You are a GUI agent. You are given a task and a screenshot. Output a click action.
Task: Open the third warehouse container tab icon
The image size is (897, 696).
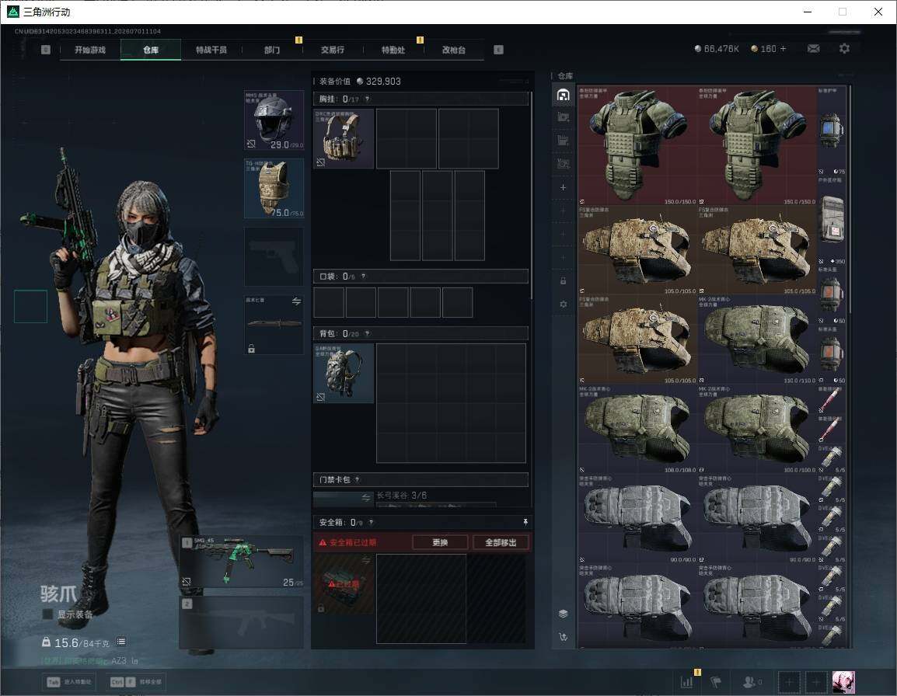point(563,141)
